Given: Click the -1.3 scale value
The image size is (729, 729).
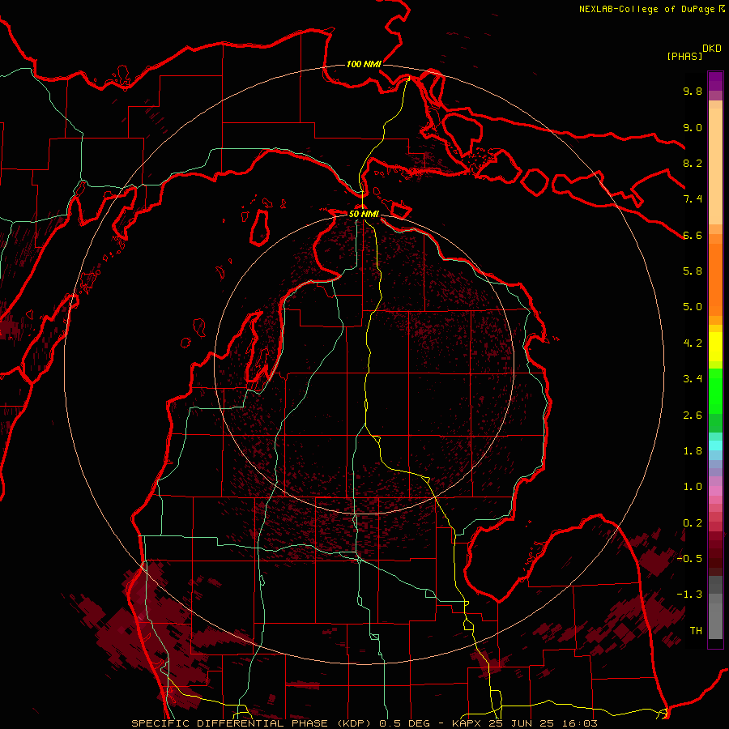Looking at the screenshot, I should click(689, 595).
